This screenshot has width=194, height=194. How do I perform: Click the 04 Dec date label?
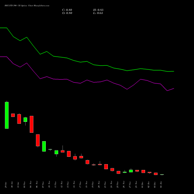[161, 185]
